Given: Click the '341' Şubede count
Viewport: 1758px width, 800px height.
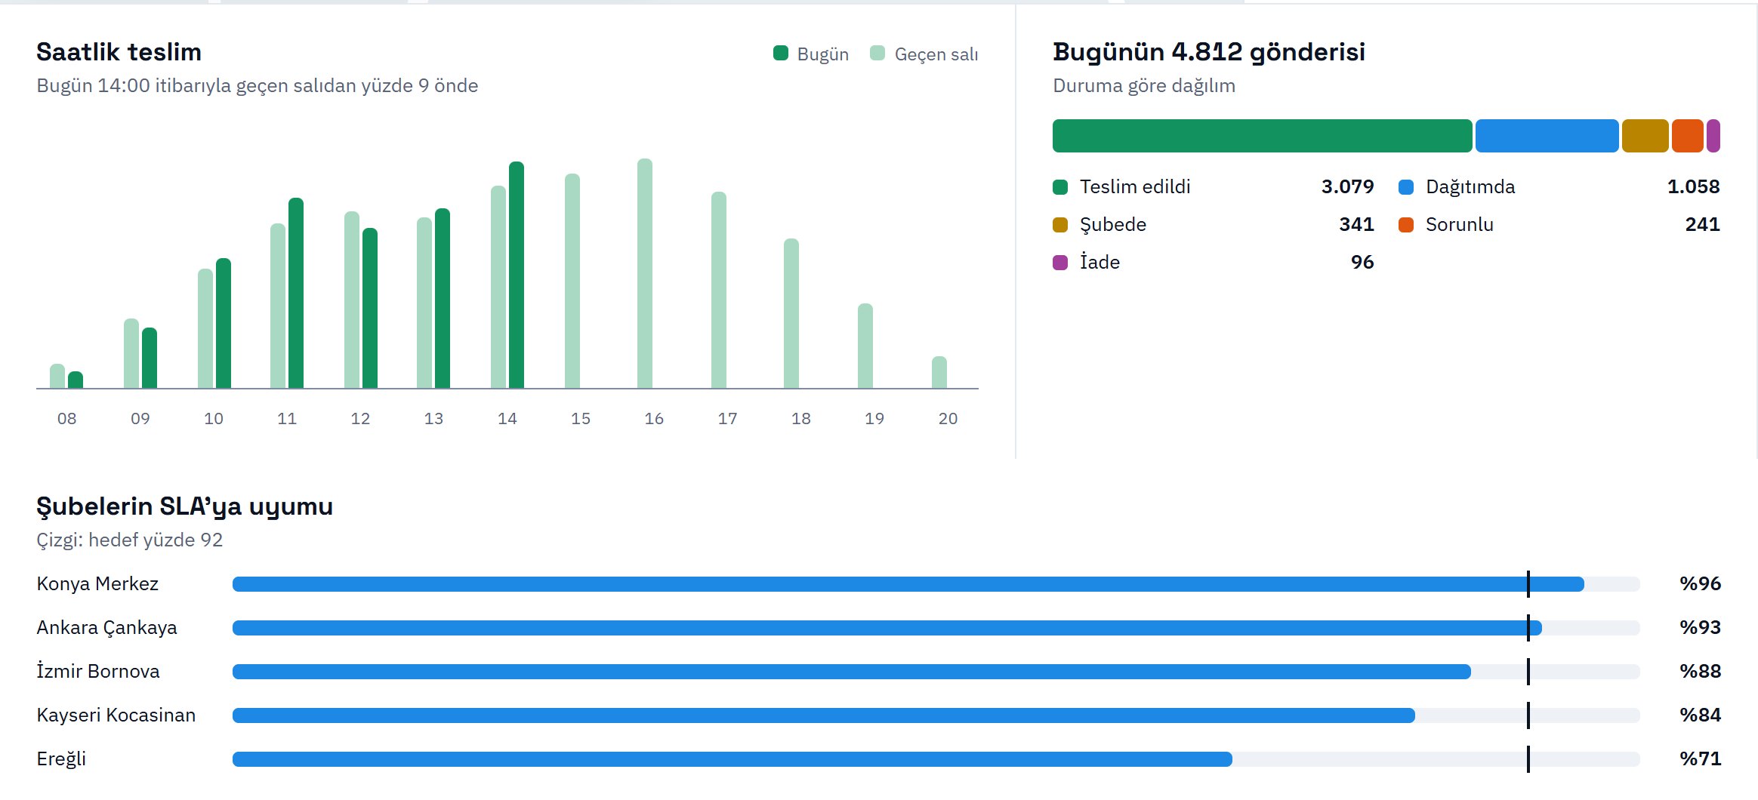Looking at the screenshot, I should point(1357,225).
